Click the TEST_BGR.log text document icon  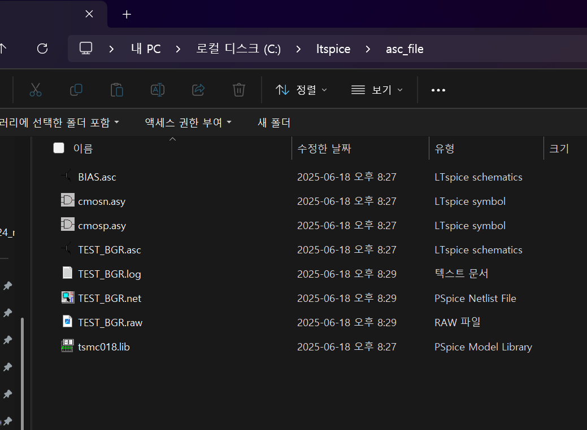coord(67,273)
